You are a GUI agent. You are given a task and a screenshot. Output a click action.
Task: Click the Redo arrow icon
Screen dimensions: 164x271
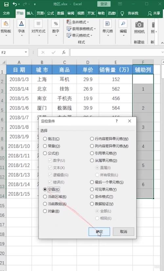pyautogui.click(x=25, y=4)
